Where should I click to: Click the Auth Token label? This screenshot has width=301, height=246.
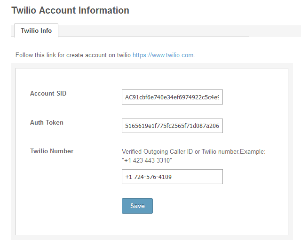(x=47, y=122)
